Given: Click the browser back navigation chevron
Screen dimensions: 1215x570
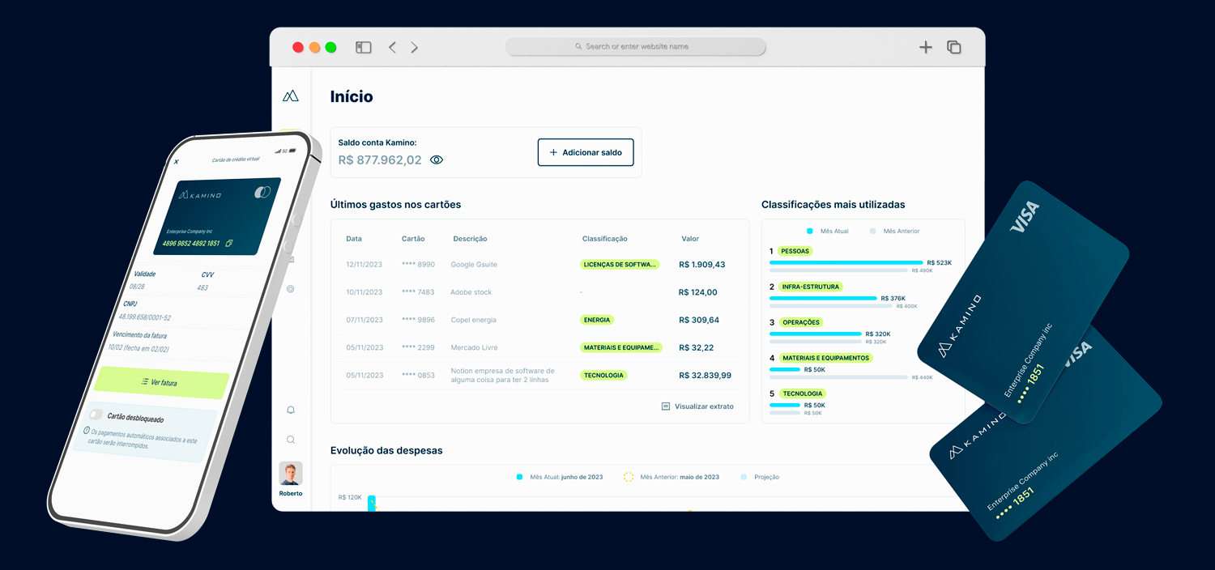Looking at the screenshot, I should coord(392,47).
